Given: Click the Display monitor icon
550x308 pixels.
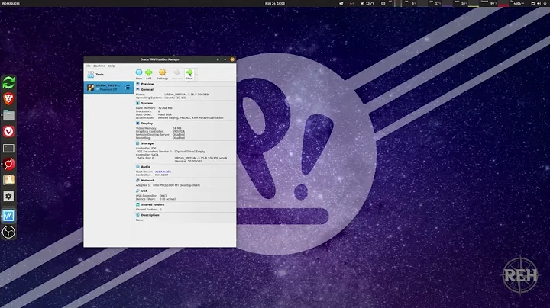Looking at the screenshot, I should coord(137,124).
